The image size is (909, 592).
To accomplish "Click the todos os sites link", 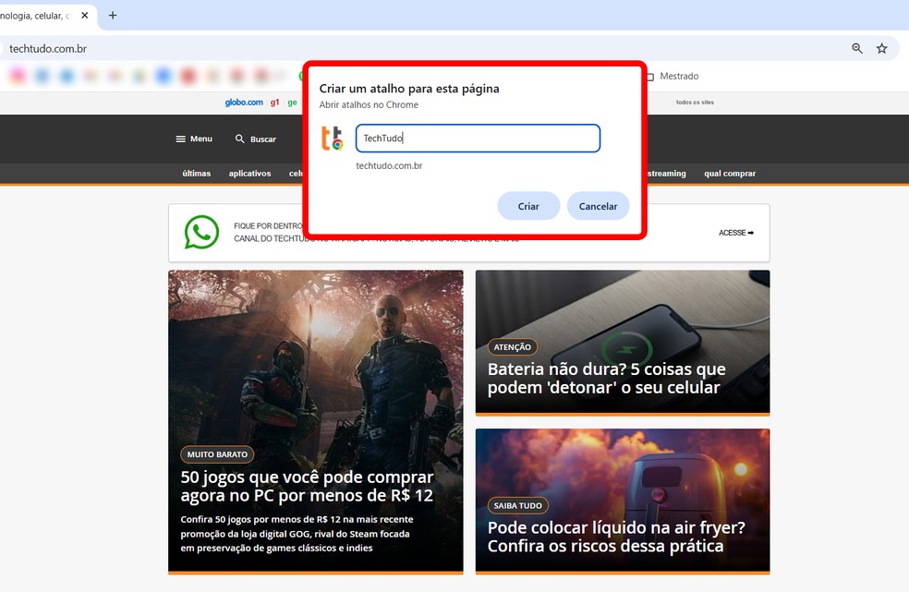I will (695, 102).
